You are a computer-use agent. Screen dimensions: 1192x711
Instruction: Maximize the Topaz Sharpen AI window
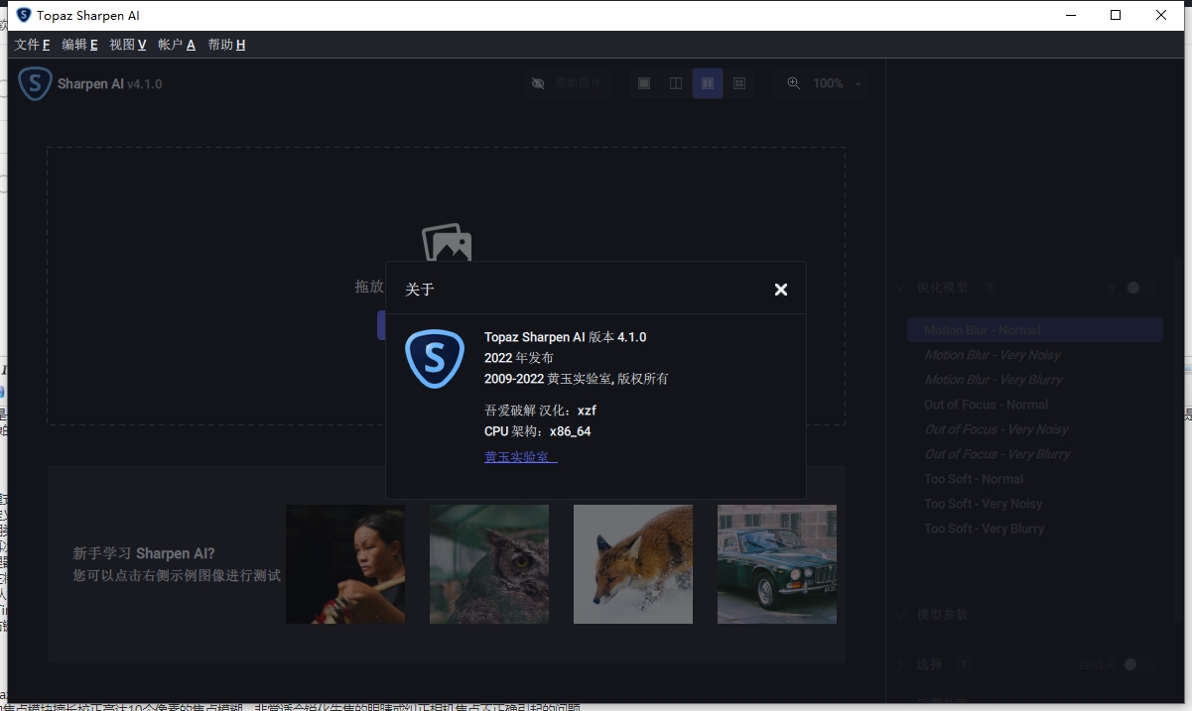(x=1116, y=15)
